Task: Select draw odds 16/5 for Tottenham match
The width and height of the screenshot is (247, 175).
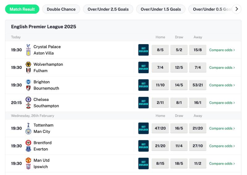Action: click(179, 128)
